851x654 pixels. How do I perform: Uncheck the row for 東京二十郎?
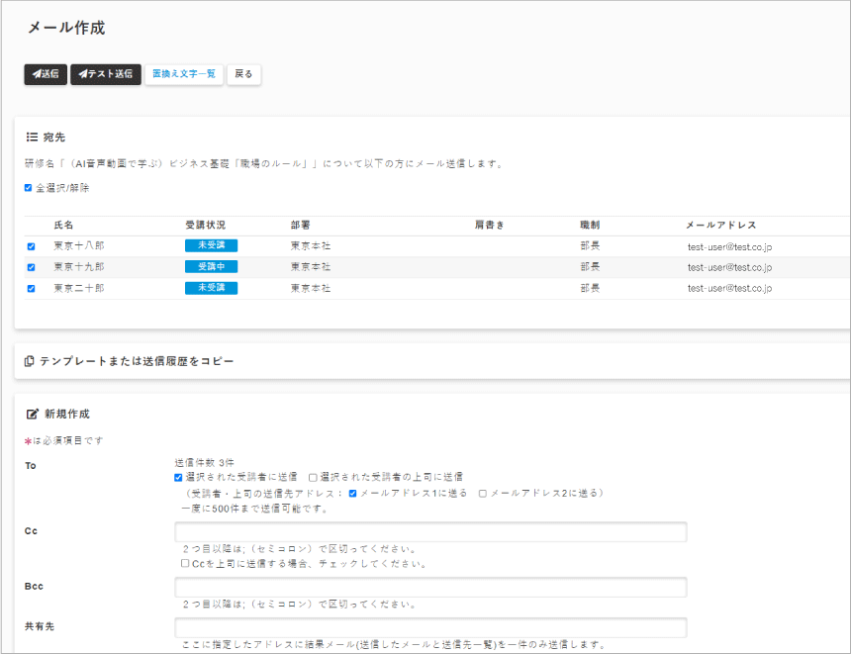tap(31, 289)
